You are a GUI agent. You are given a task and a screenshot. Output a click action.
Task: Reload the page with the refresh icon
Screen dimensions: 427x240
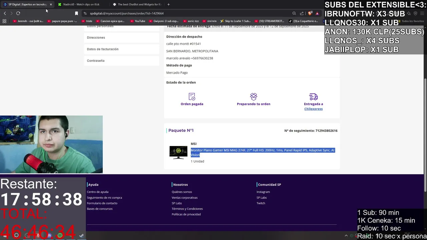coord(18,13)
